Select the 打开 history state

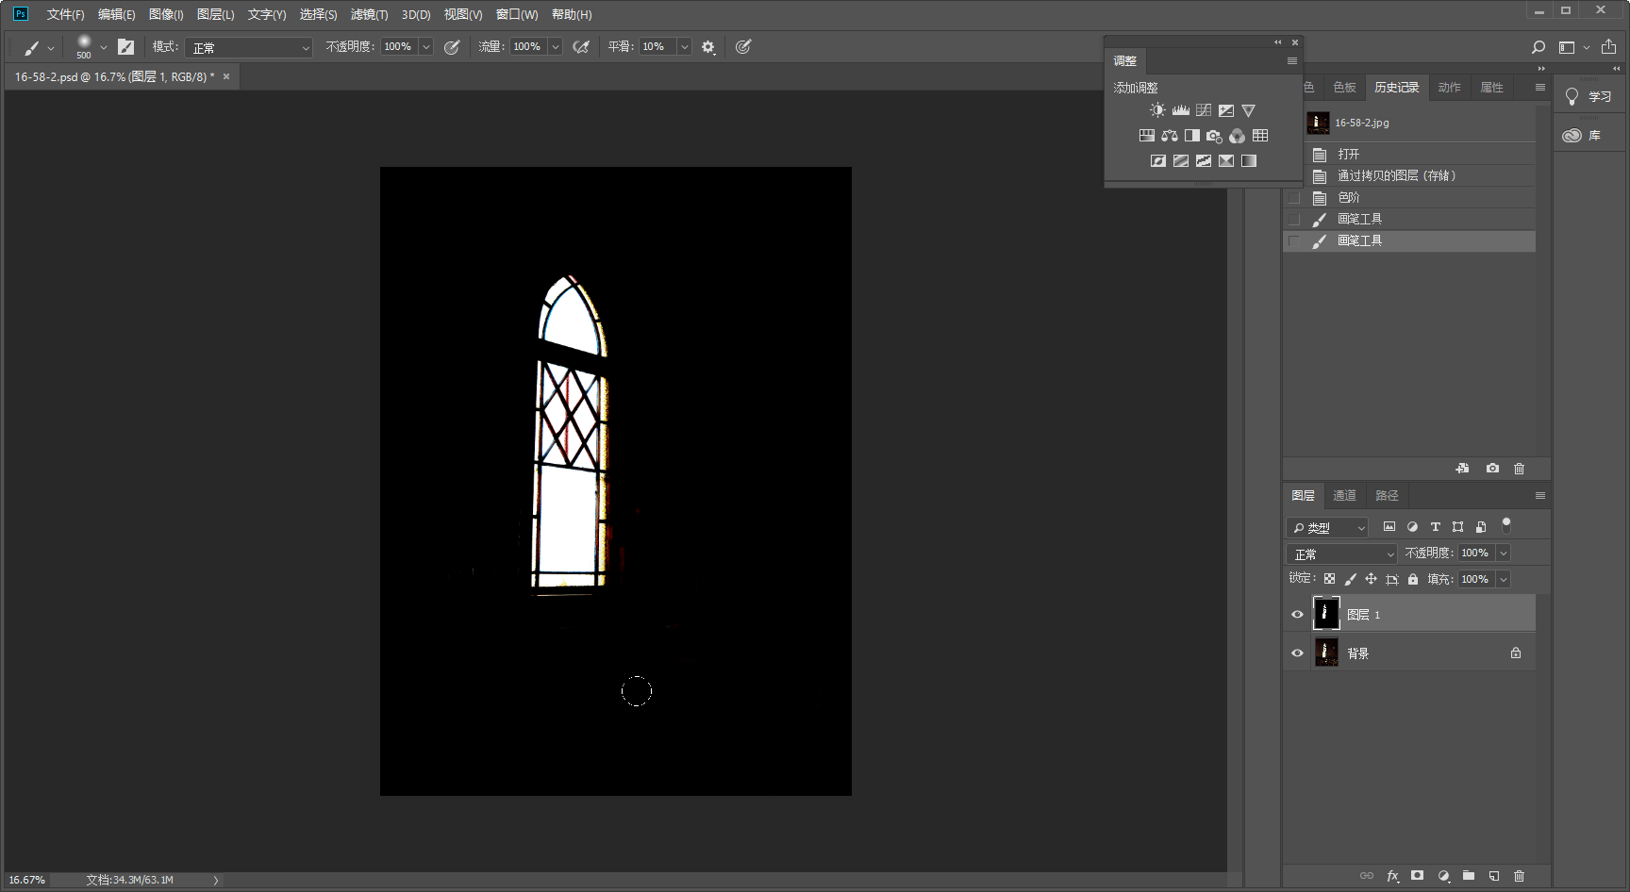1349,154
